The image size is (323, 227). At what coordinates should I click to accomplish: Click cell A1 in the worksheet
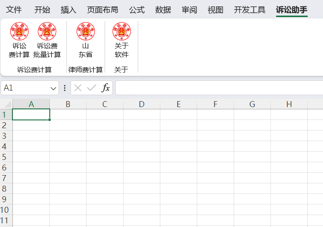31,114
